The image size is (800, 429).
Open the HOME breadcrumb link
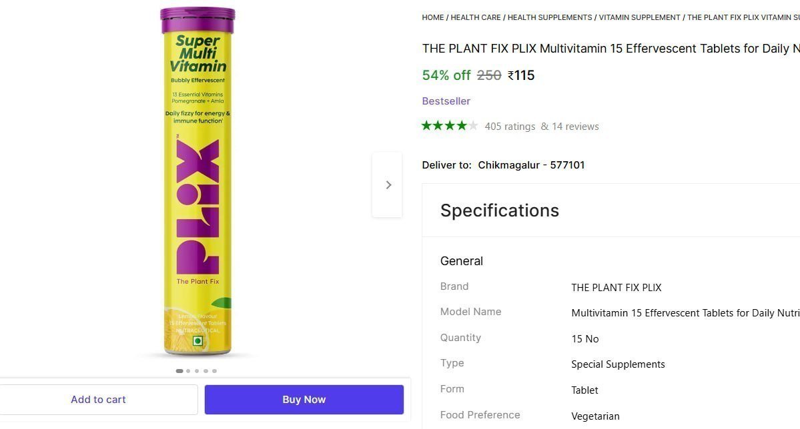pos(432,17)
